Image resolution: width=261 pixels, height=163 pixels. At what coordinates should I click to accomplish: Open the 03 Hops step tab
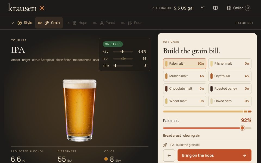click(x=76, y=23)
